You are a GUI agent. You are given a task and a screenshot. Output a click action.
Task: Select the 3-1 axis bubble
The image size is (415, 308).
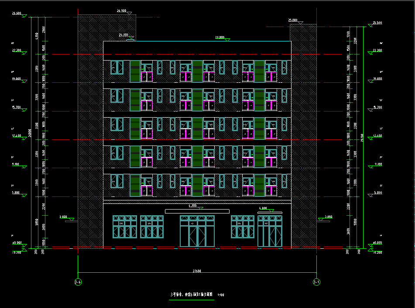[316, 282]
